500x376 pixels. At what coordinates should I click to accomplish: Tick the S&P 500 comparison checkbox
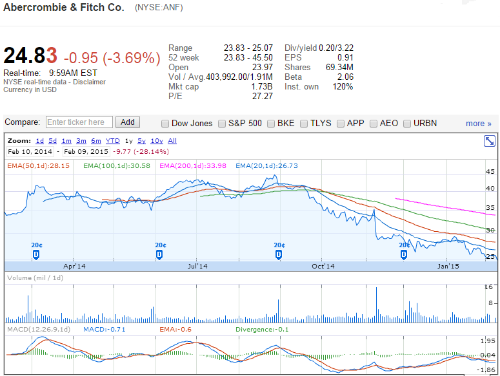tap(222, 124)
